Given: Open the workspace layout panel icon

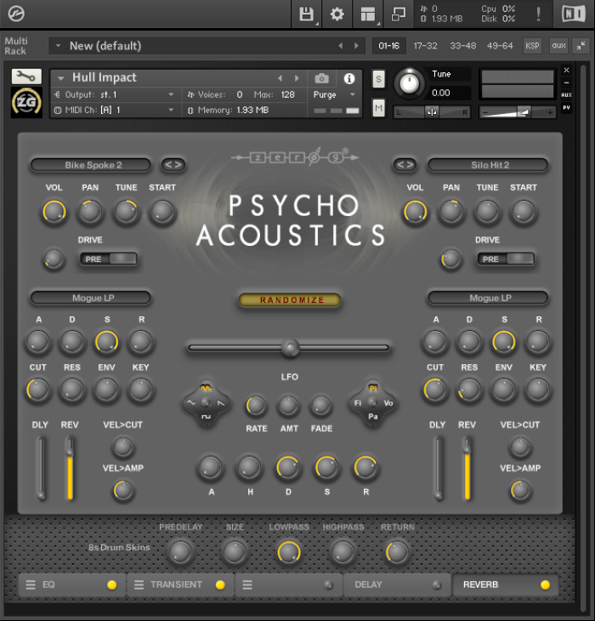Looking at the screenshot, I should [x=368, y=14].
